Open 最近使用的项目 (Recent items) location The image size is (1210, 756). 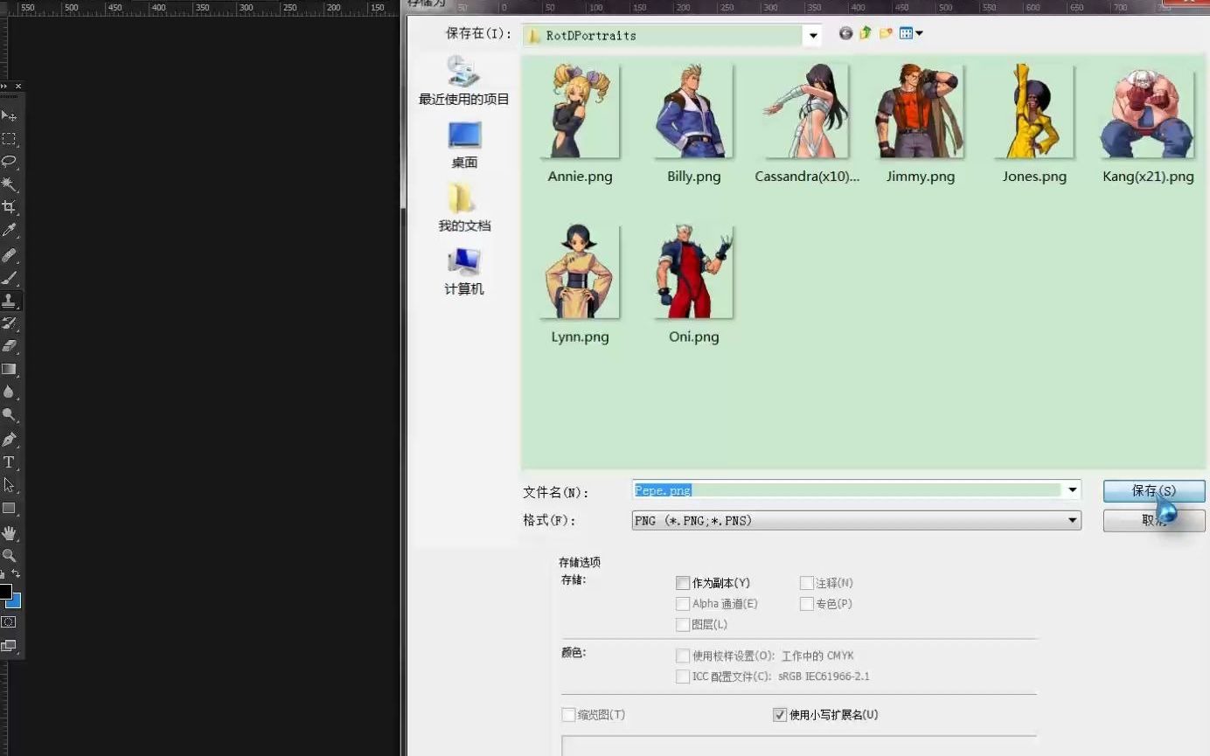(463, 81)
